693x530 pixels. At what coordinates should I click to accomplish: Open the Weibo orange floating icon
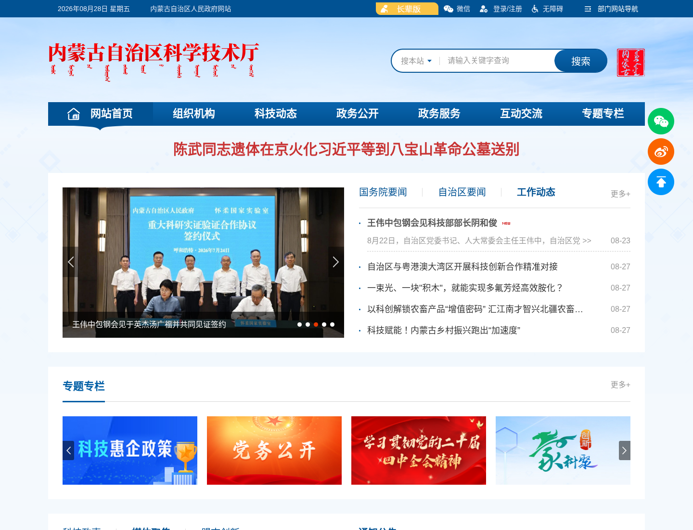661,152
